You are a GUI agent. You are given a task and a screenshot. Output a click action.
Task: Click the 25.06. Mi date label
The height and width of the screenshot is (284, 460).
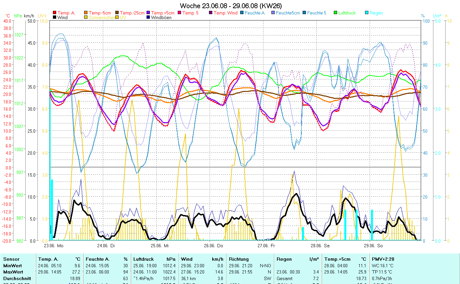point(159,246)
